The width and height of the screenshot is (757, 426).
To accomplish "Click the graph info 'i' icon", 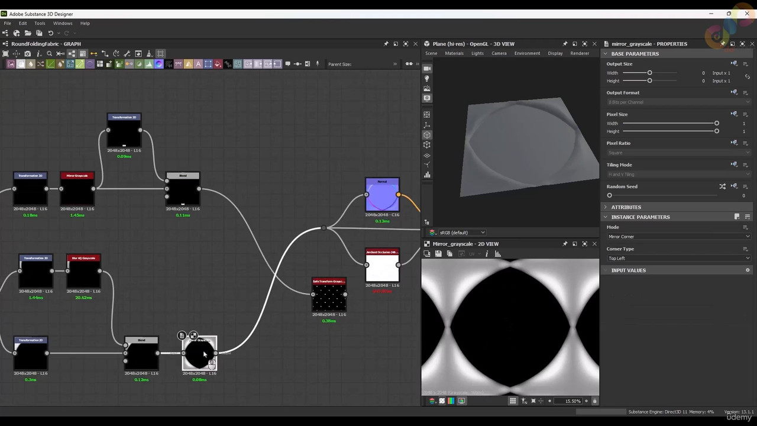I will click(39, 54).
